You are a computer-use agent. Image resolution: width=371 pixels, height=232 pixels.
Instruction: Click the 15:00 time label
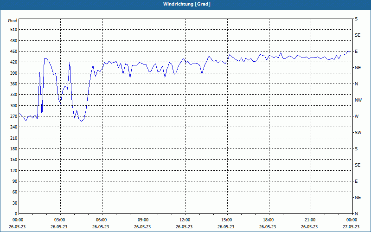coord(227,220)
